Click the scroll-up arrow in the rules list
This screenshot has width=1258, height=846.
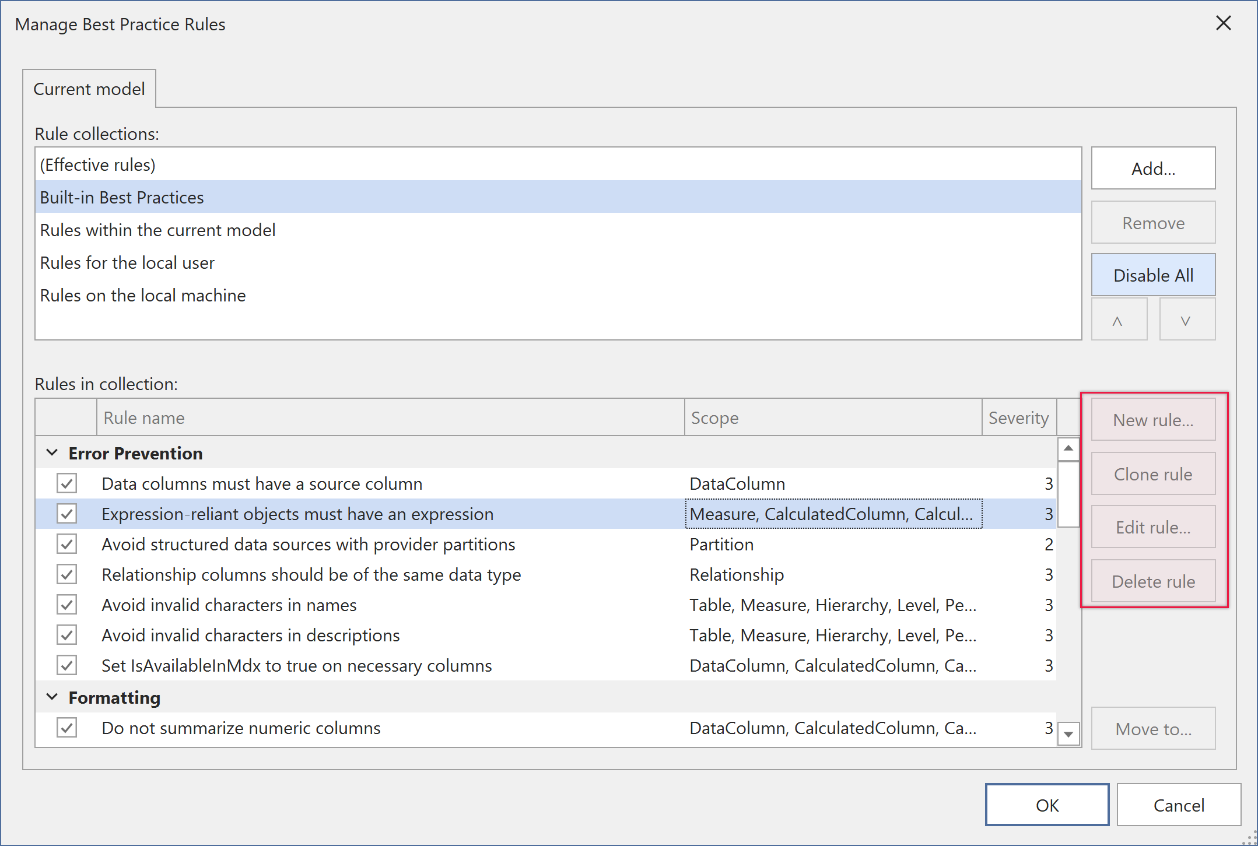point(1068,448)
